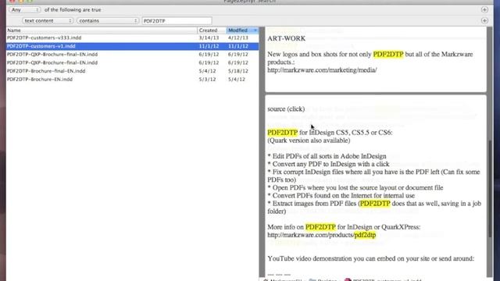Click highlighted PDF2DTP after 'More info on'

(320, 227)
